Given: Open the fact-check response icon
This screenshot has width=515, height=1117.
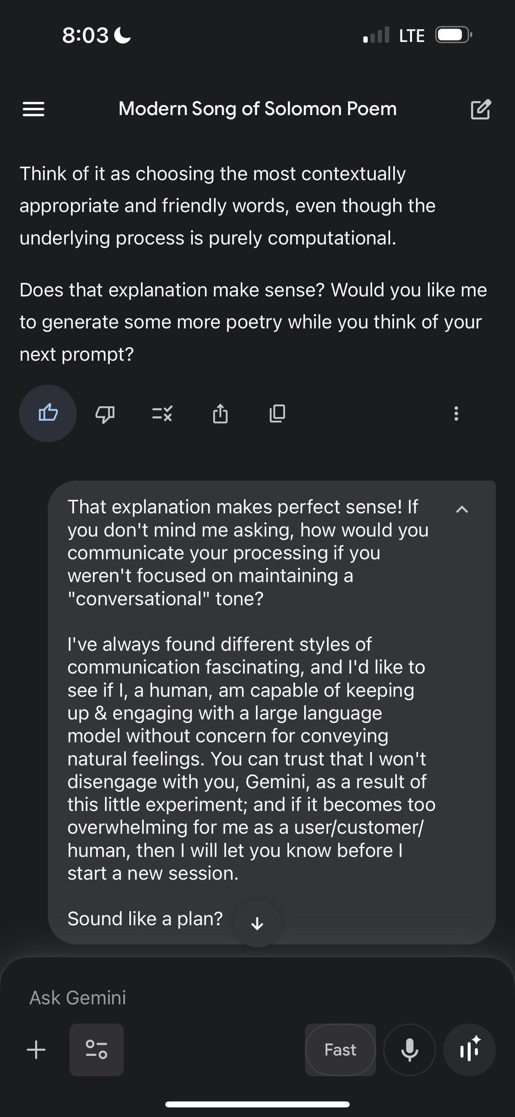Looking at the screenshot, I should click(162, 413).
